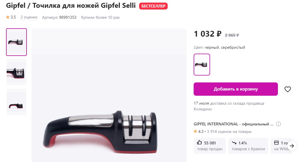Click the orange star beside 3.5 rating

(x=8, y=17)
